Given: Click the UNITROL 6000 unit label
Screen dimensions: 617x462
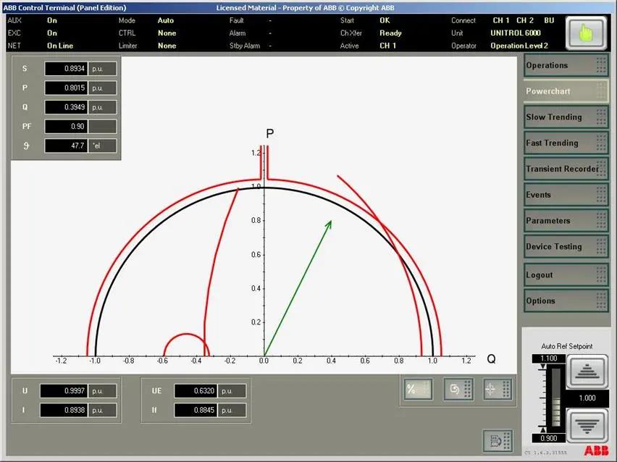Looking at the screenshot, I should 516,33.
